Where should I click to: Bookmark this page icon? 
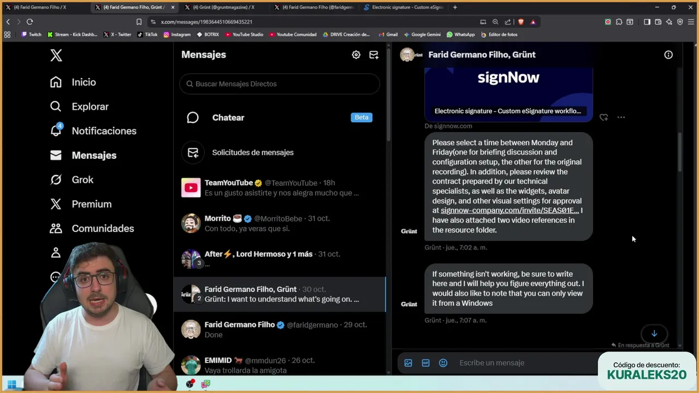coord(139,22)
